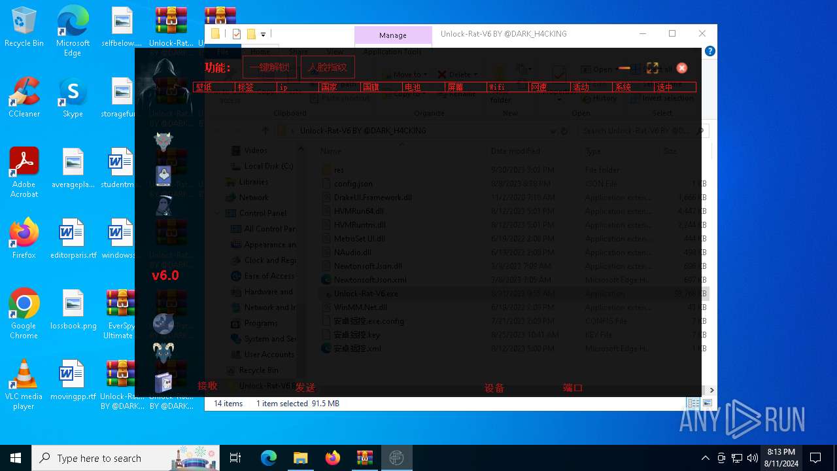
Task: Select the hooded reaper icon in sidebar
Action: (163, 205)
